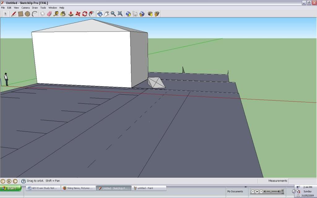Screen dimensions: 317x198
Task: Open the Camera menu
Action: tap(26, 7)
